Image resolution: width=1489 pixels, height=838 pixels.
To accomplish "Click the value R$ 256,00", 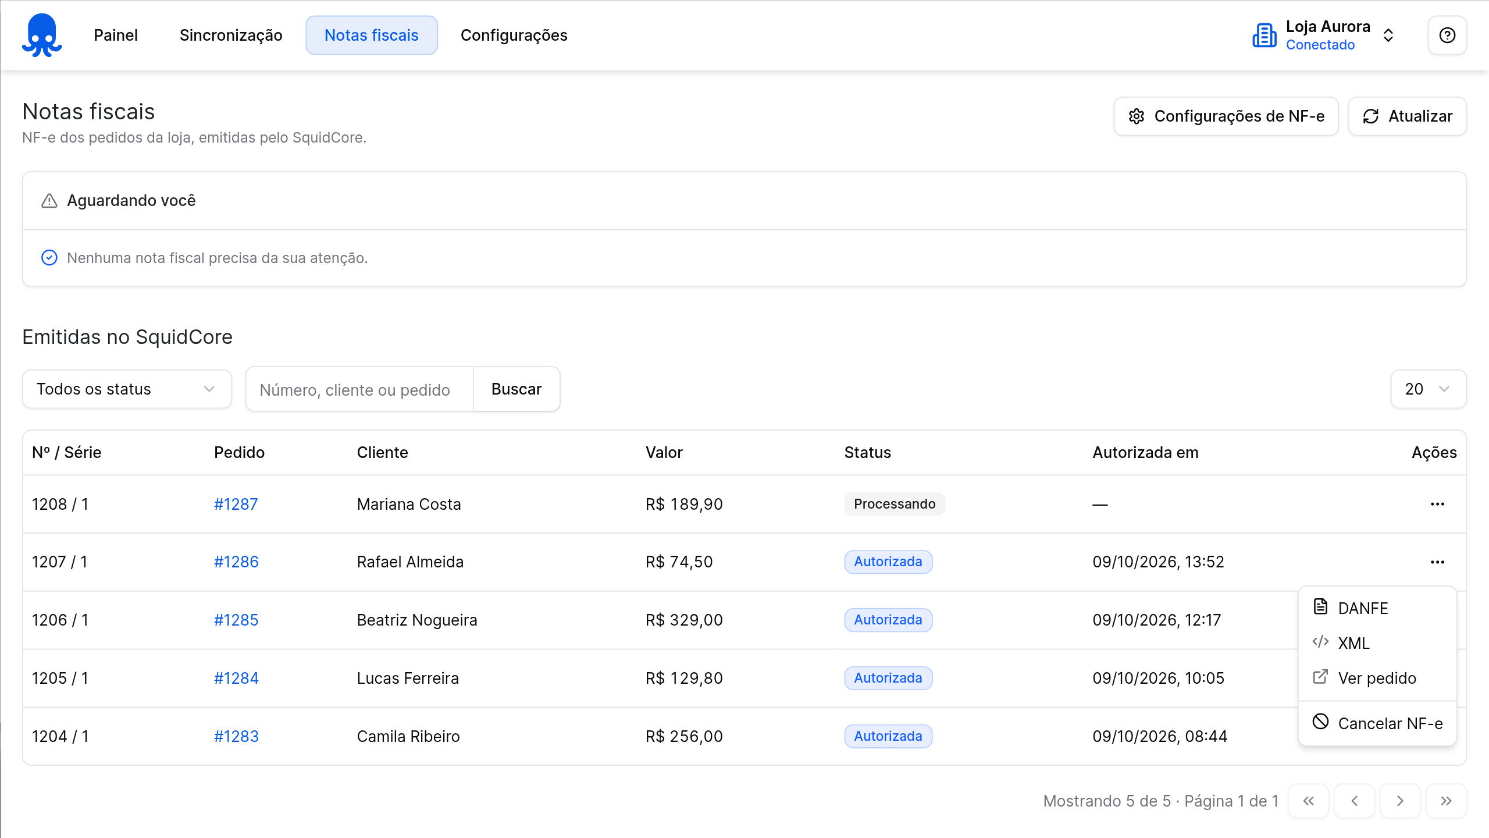I will pyautogui.click(x=684, y=737).
